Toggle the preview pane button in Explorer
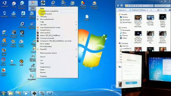This screenshot has width=171, height=96. (165, 10)
